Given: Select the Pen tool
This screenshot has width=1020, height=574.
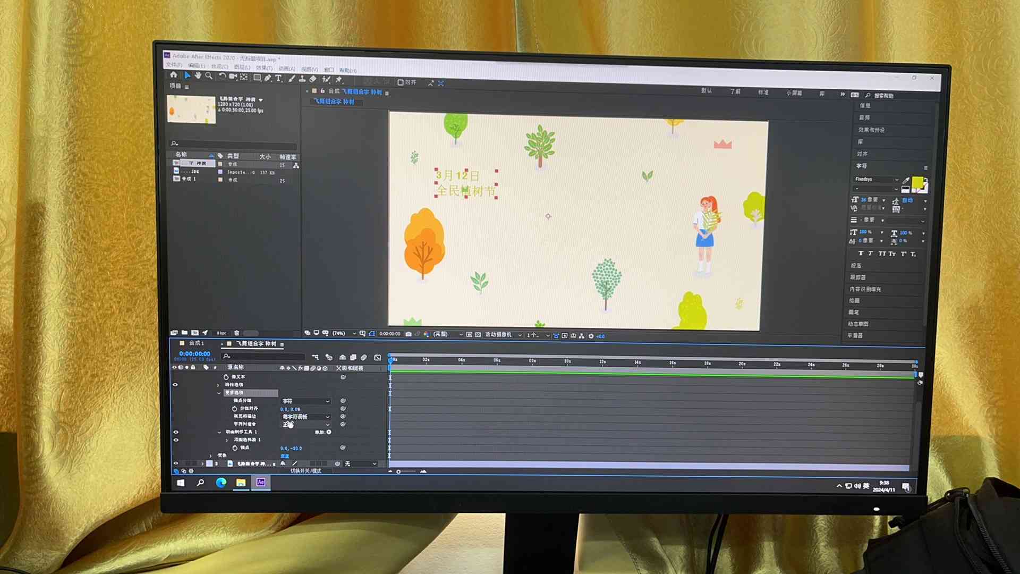Looking at the screenshot, I should click(x=268, y=78).
